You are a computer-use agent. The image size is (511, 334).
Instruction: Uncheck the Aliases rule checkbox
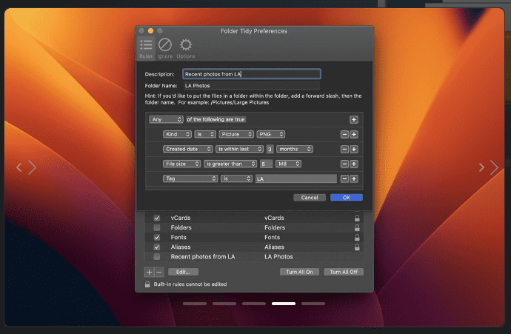(157, 247)
